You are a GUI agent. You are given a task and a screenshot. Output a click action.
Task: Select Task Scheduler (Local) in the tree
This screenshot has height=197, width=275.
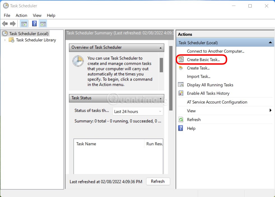click(x=29, y=34)
